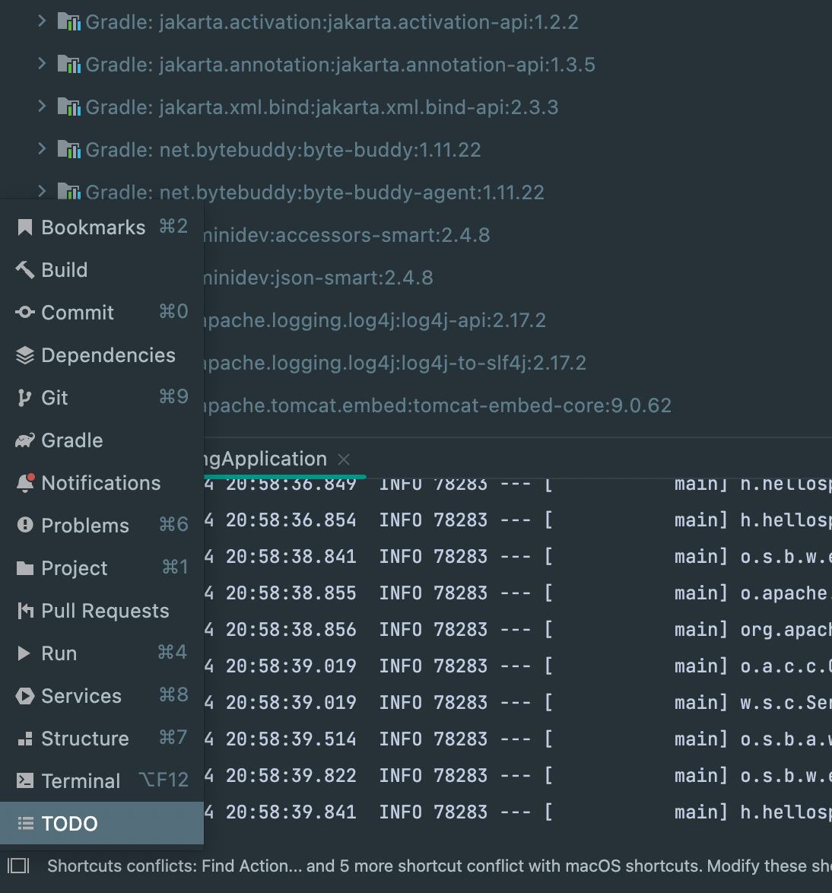Screen dimensions: 832x893
Task: Expand byte-buddy-agent:1.11.22 library node
Action: (x=42, y=192)
